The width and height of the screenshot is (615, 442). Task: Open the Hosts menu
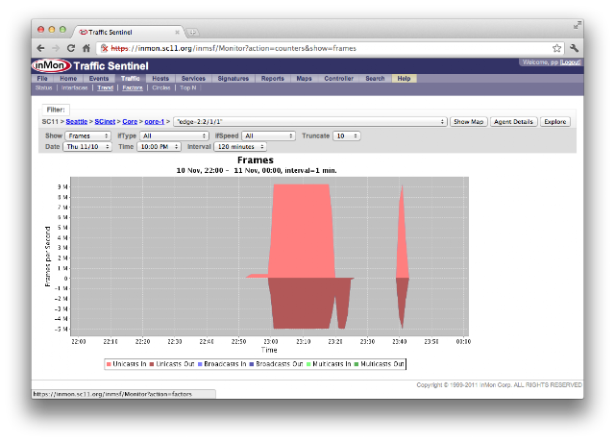point(160,79)
